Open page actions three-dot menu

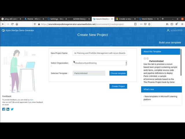[x=141, y=24]
